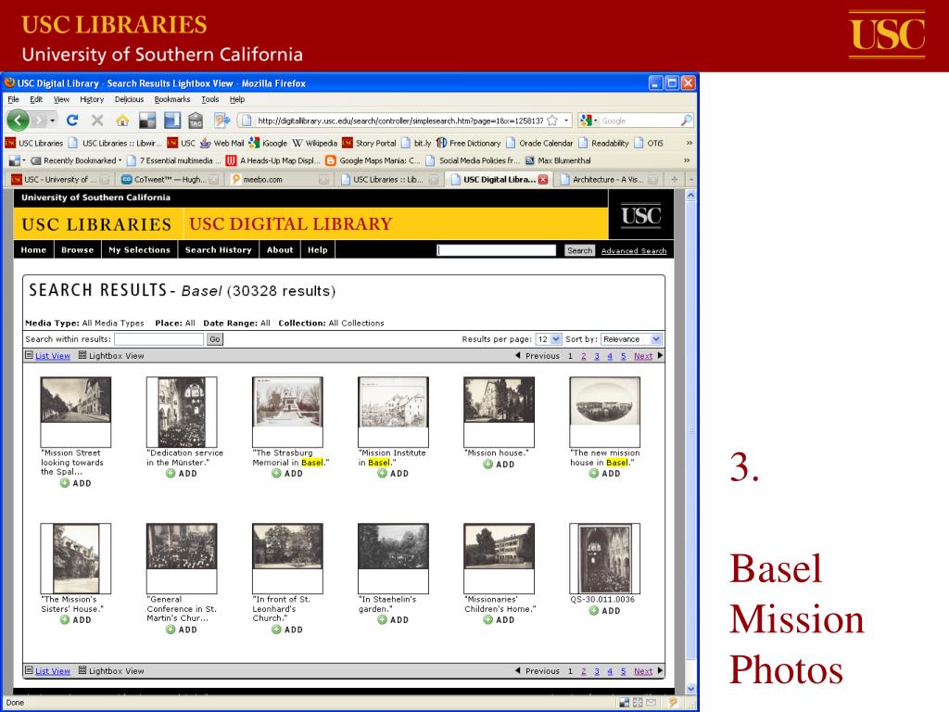Go to the browser Home icon
This screenshot has height=712, width=949.
tap(122, 121)
